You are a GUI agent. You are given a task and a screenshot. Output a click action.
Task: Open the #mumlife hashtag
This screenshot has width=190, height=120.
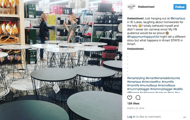(x=168, y=82)
